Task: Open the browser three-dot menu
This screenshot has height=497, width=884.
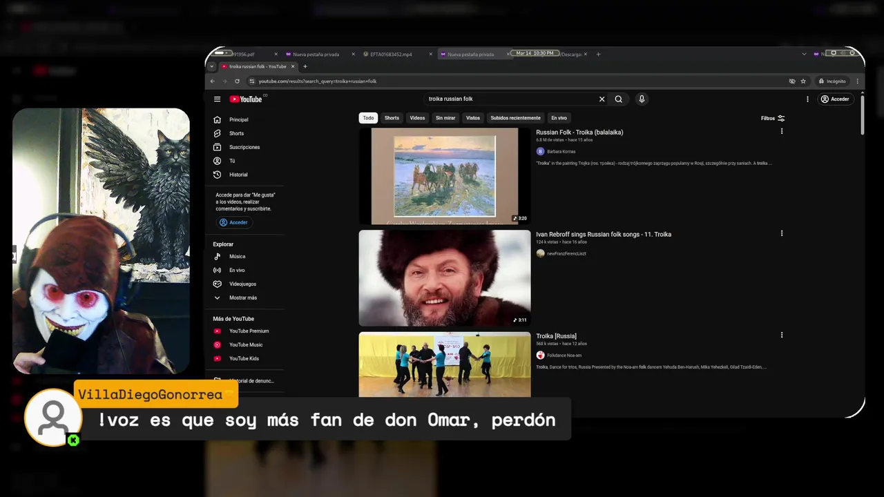Action: [858, 81]
